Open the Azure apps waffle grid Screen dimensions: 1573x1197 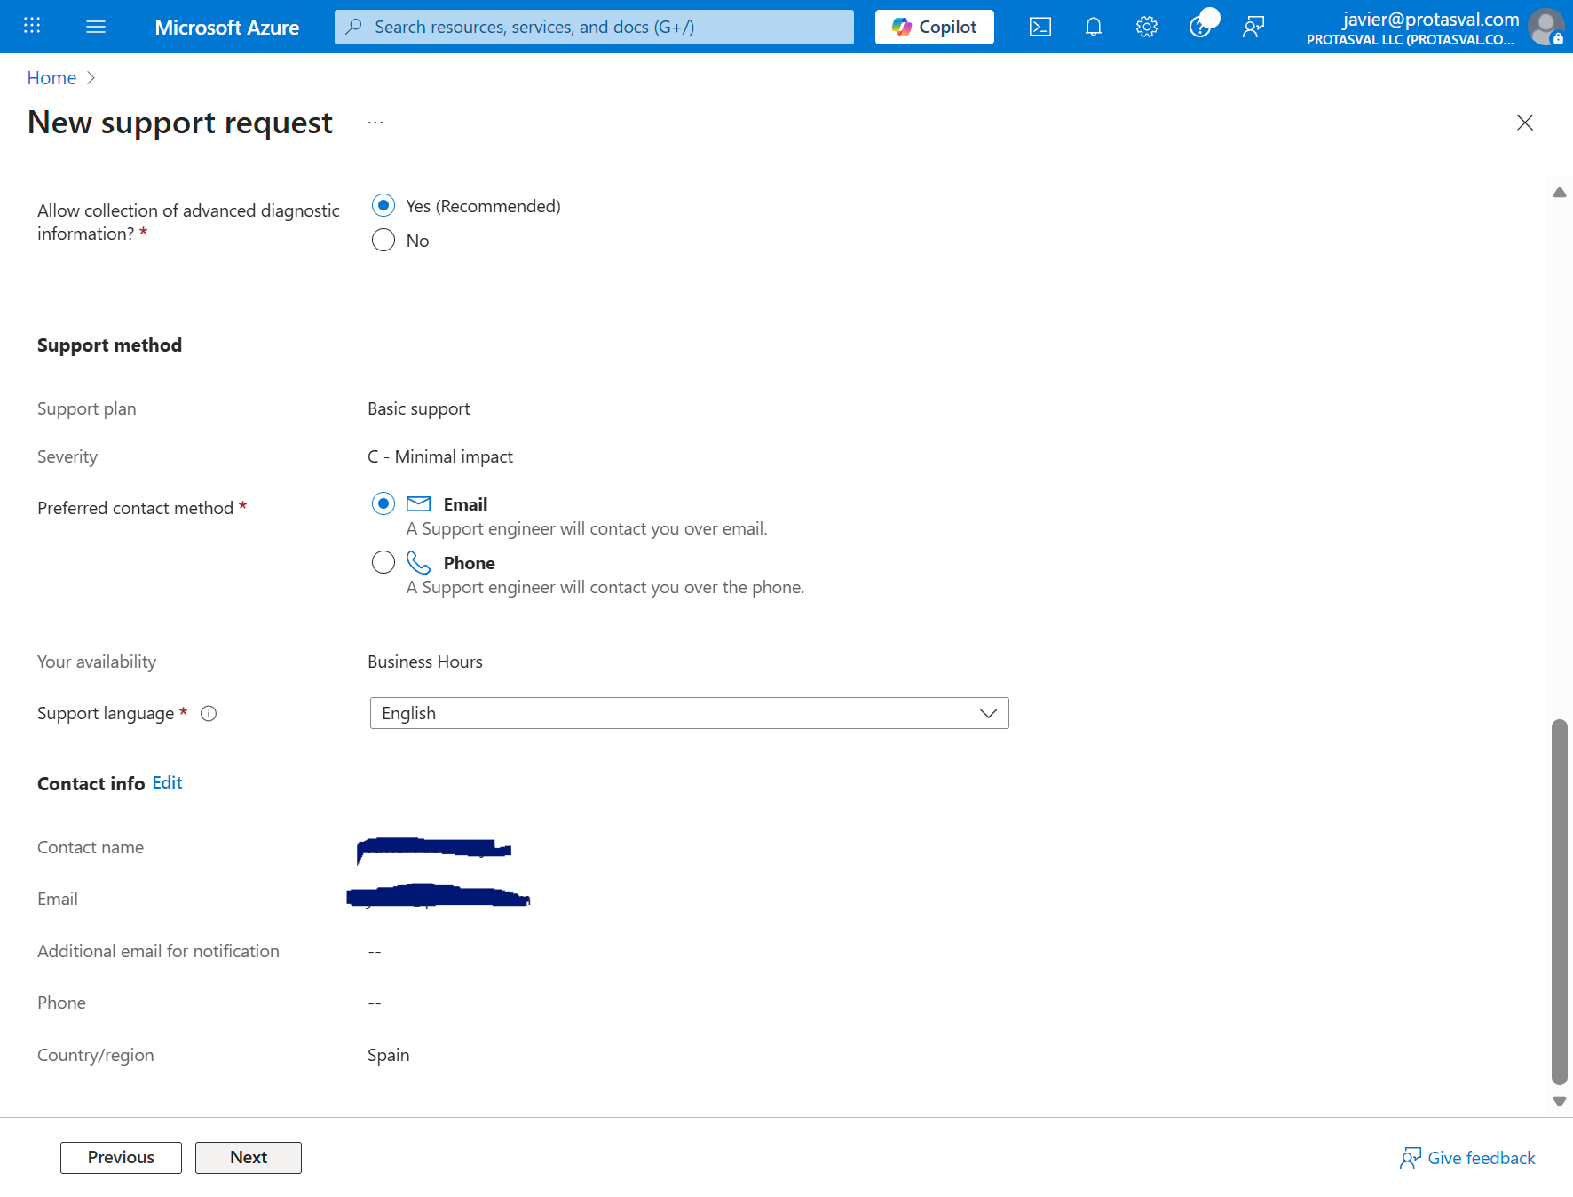coord(32,26)
